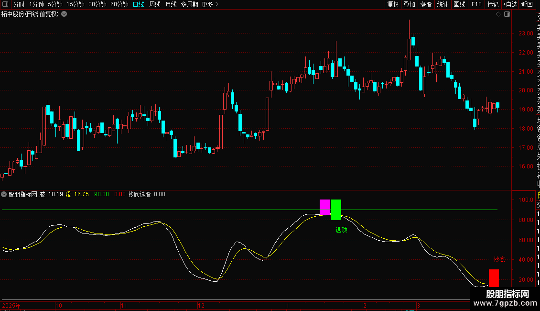Expand the 股朋指标网 indicator dropdown

4,194
